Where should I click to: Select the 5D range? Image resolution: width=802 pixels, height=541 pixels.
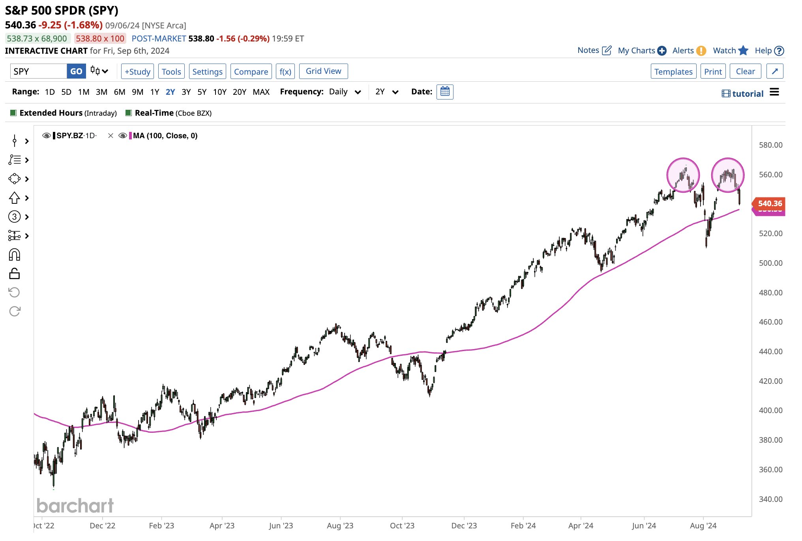(x=66, y=92)
